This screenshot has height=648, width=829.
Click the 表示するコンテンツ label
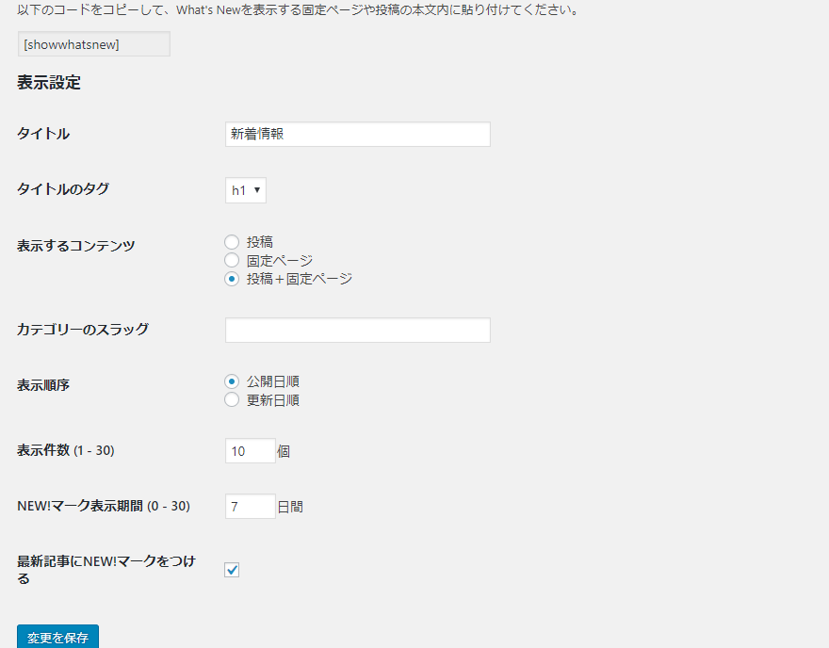click(76, 246)
